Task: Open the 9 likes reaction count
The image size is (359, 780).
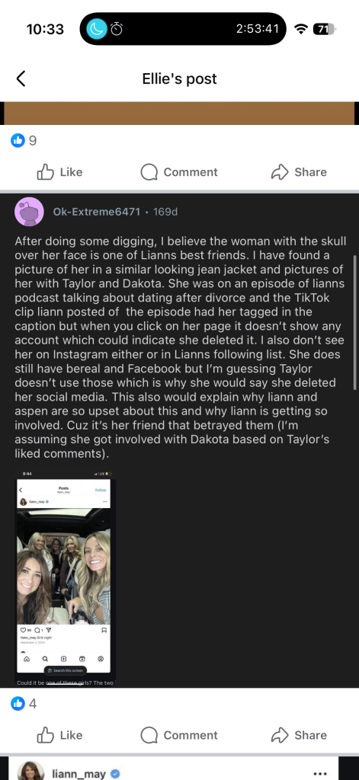Action: [24, 141]
